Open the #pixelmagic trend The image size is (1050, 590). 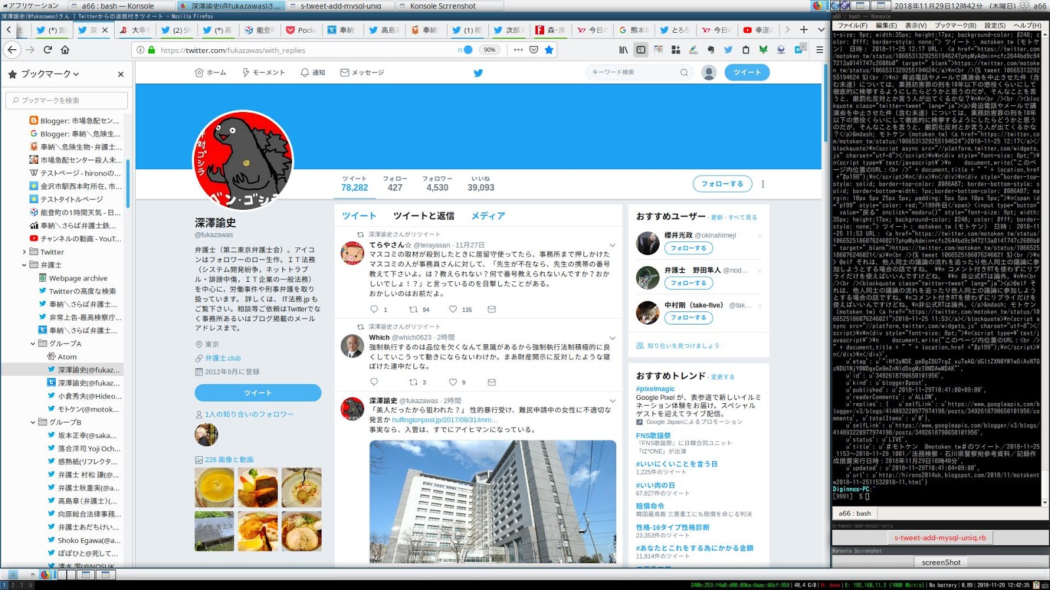point(655,389)
